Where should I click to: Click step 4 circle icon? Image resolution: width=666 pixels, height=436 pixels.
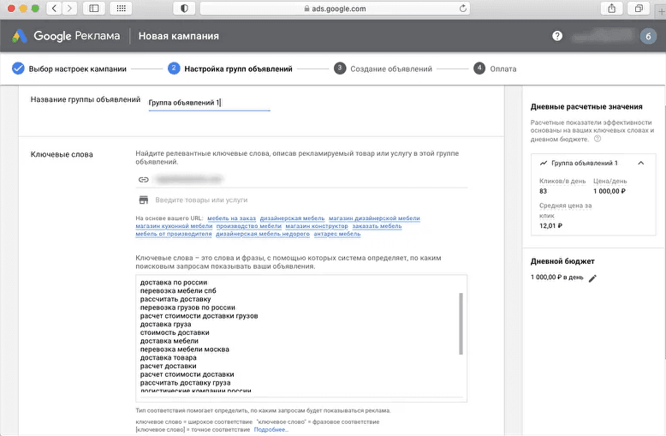click(479, 69)
